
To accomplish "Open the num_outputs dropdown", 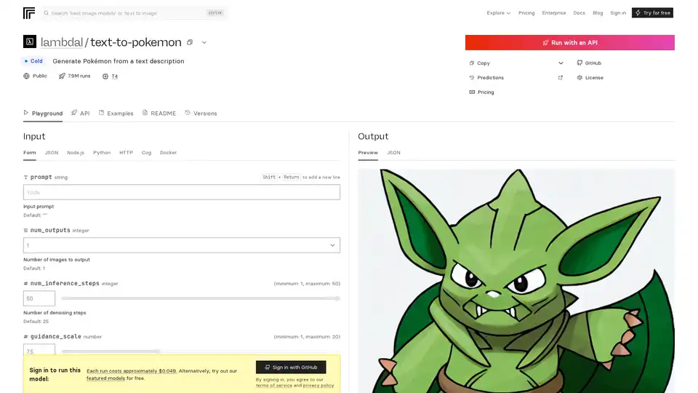I will pyautogui.click(x=182, y=245).
